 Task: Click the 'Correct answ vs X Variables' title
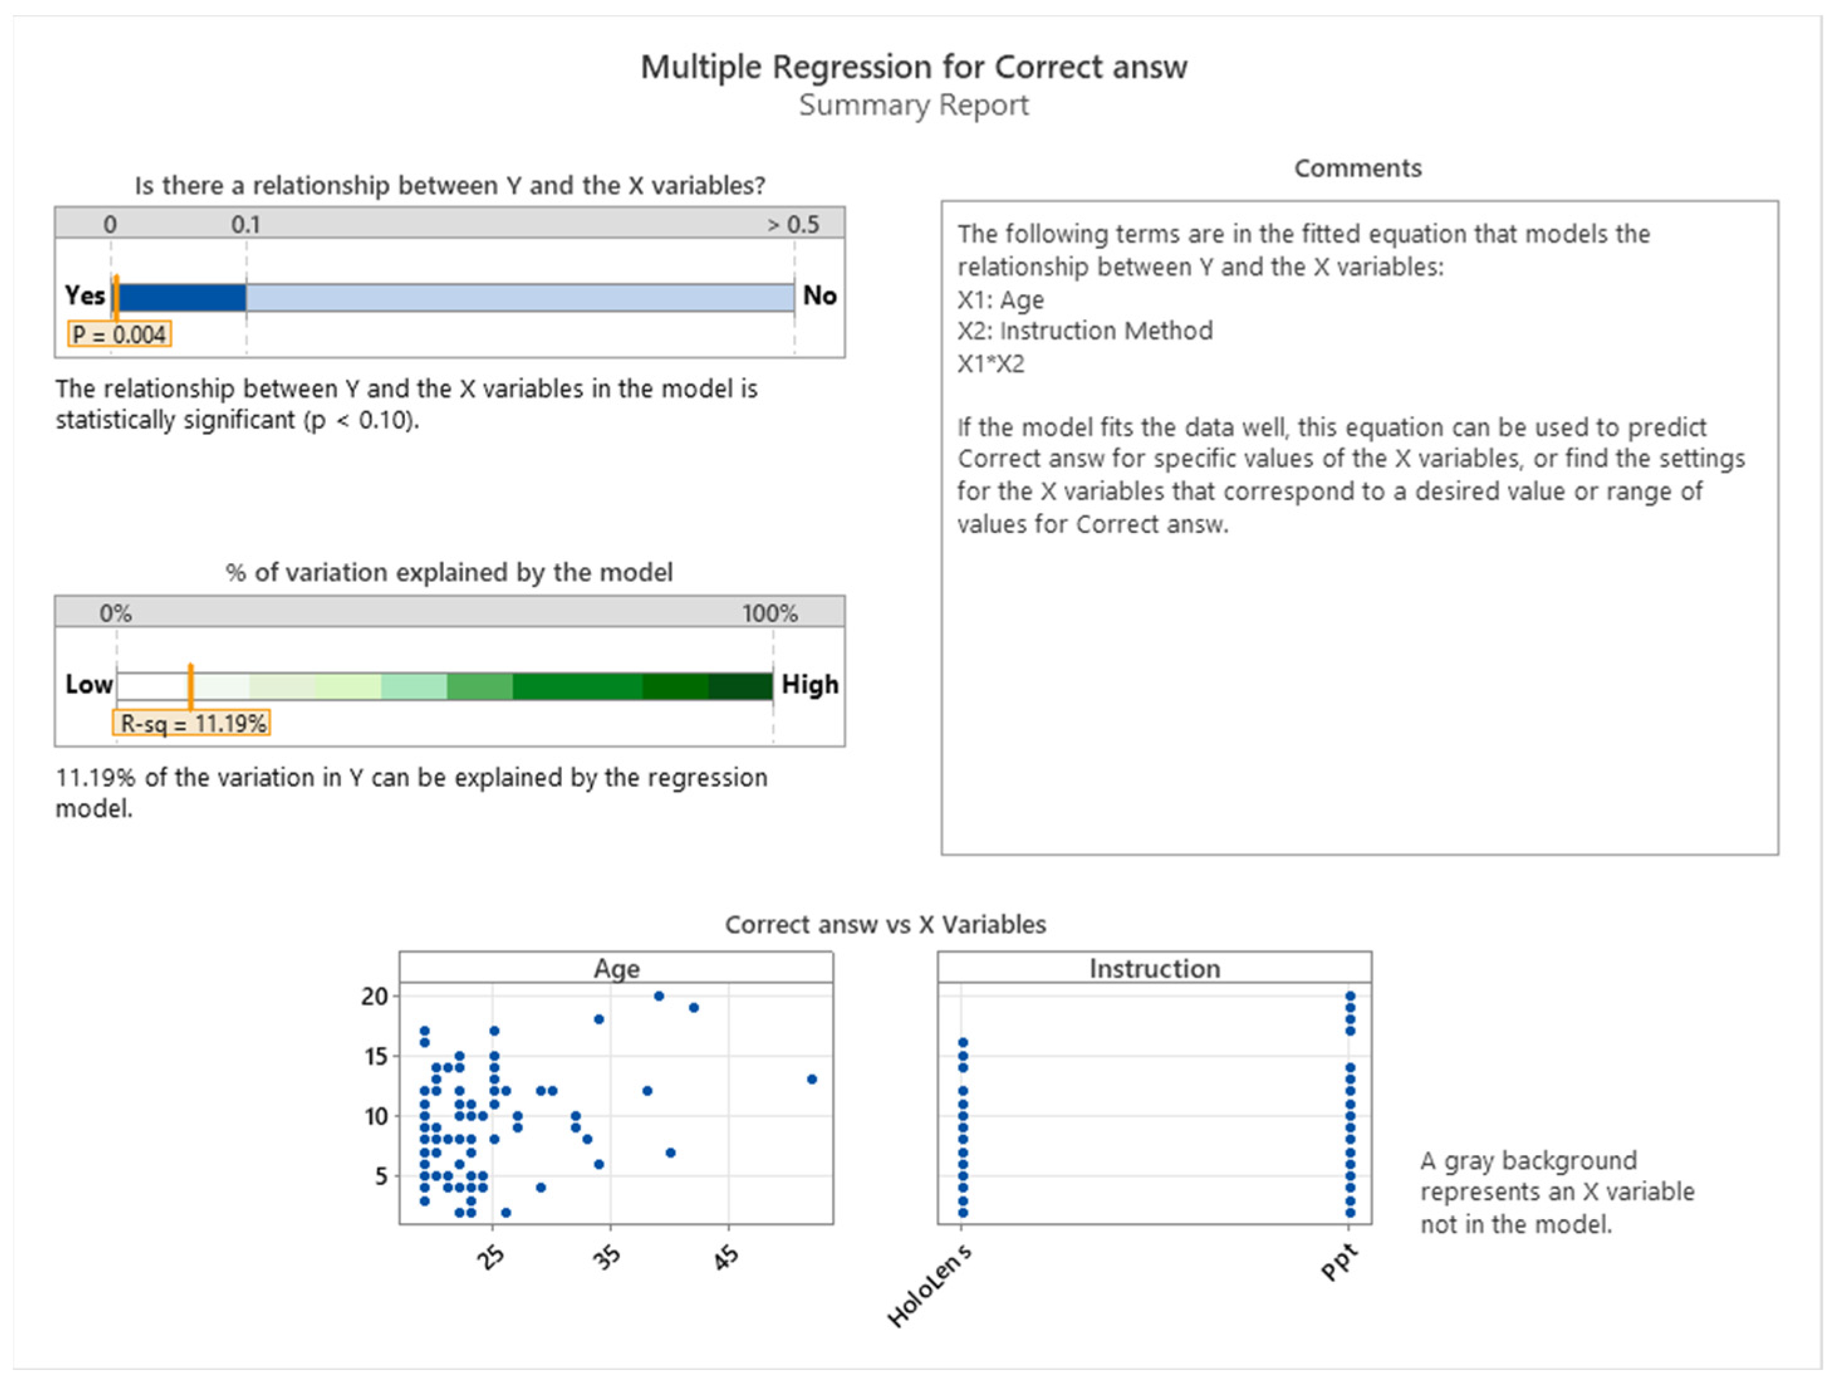click(x=885, y=925)
